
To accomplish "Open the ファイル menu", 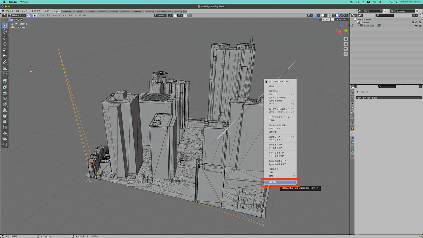I will (x=10, y=11).
